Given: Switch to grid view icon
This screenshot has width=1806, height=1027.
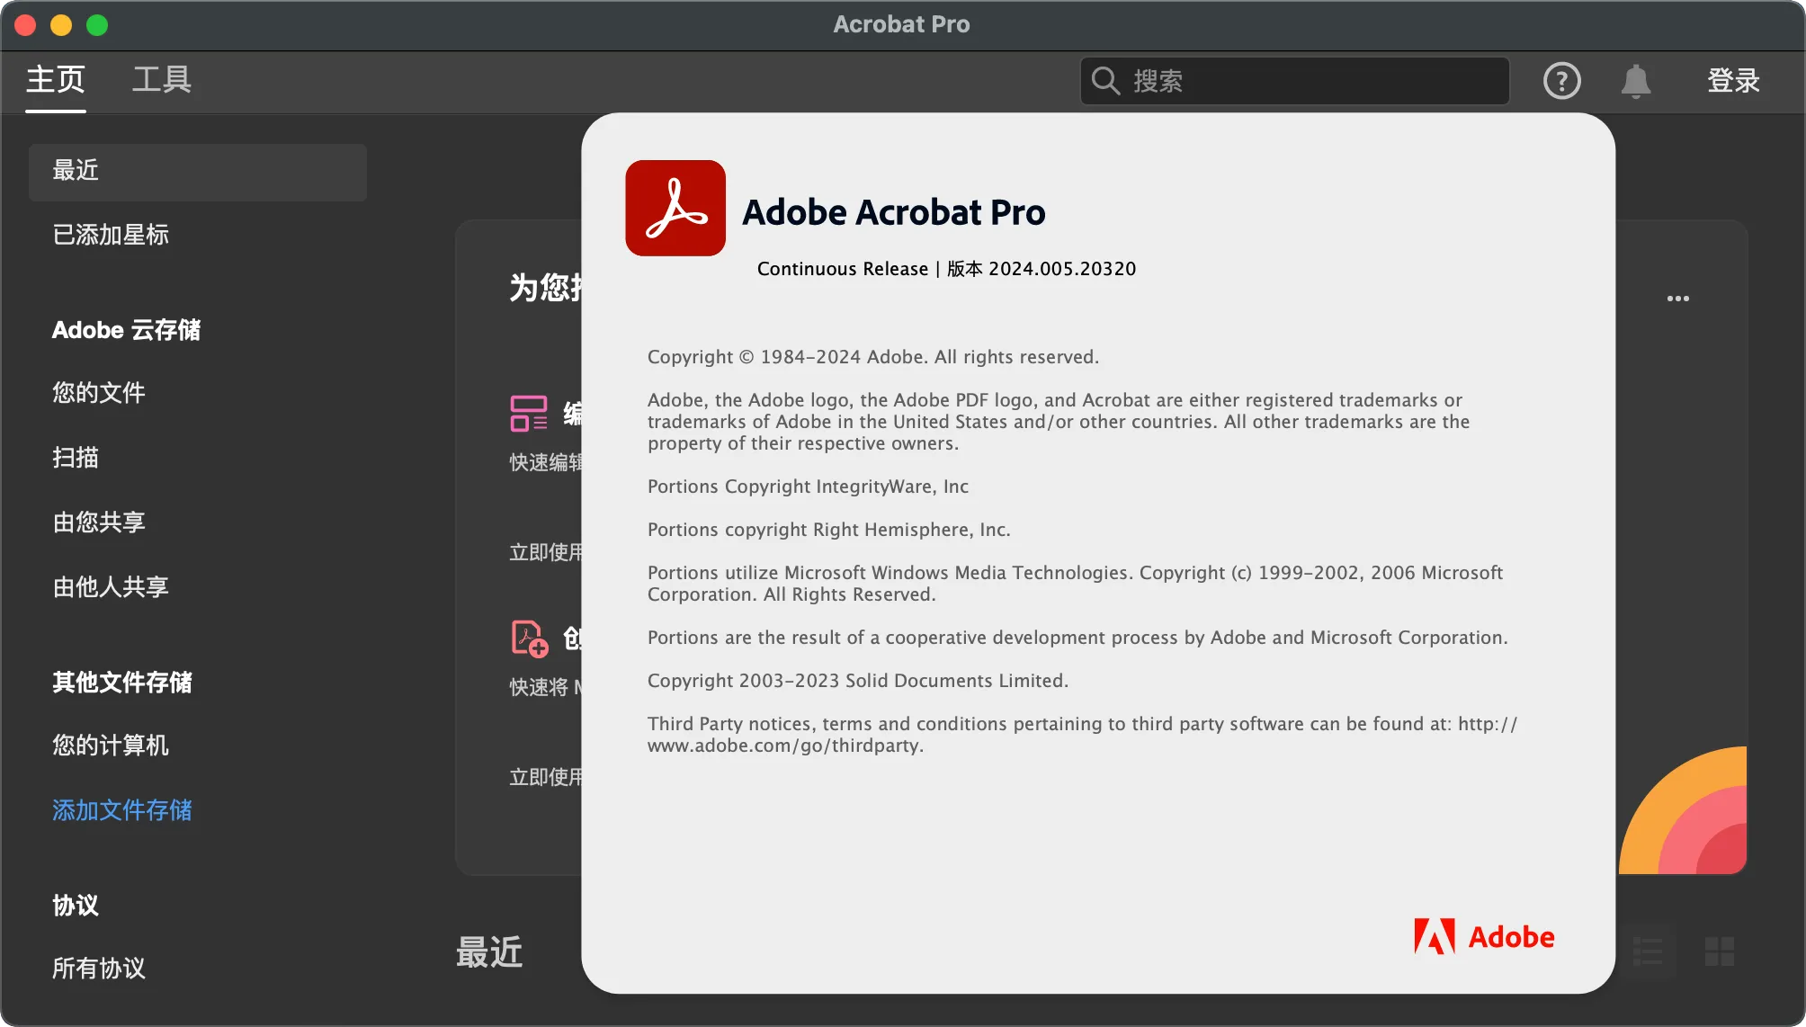Looking at the screenshot, I should click(x=1719, y=951).
